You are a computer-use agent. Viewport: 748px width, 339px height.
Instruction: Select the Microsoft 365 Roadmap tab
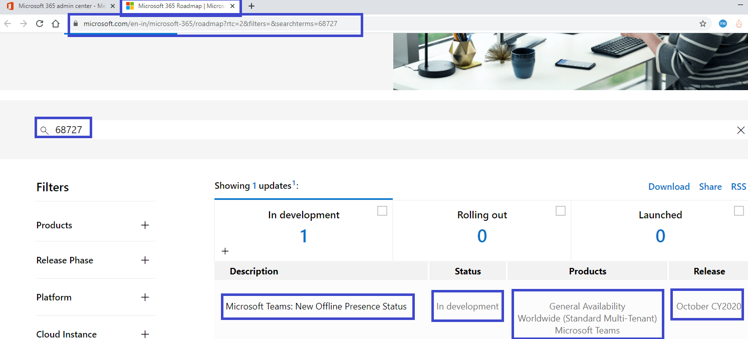point(180,7)
